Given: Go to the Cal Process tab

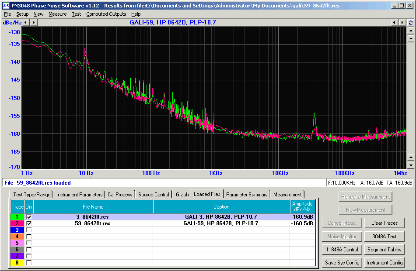Looking at the screenshot, I should [x=120, y=195].
